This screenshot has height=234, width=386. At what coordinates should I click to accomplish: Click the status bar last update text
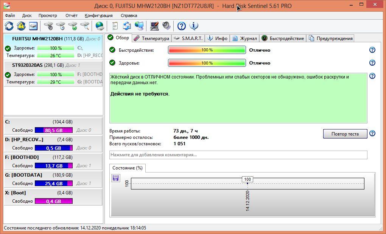tap(75, 228)
